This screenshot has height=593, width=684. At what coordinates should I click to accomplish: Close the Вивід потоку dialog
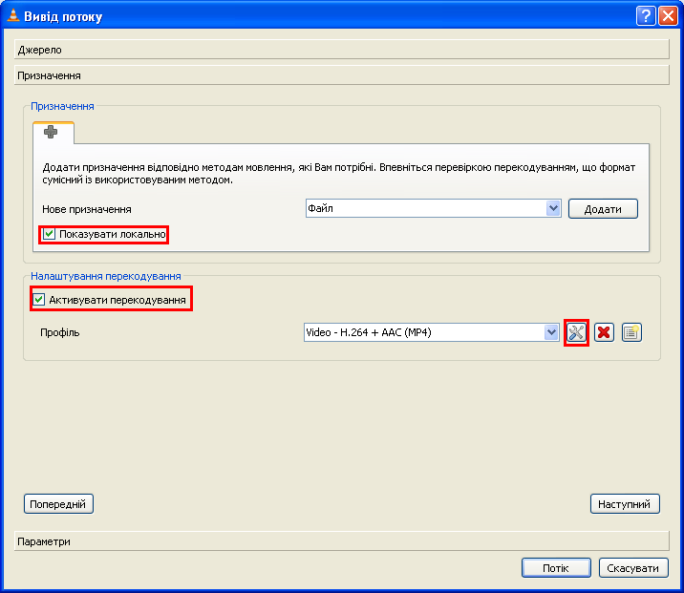click(x=668, y=16)
